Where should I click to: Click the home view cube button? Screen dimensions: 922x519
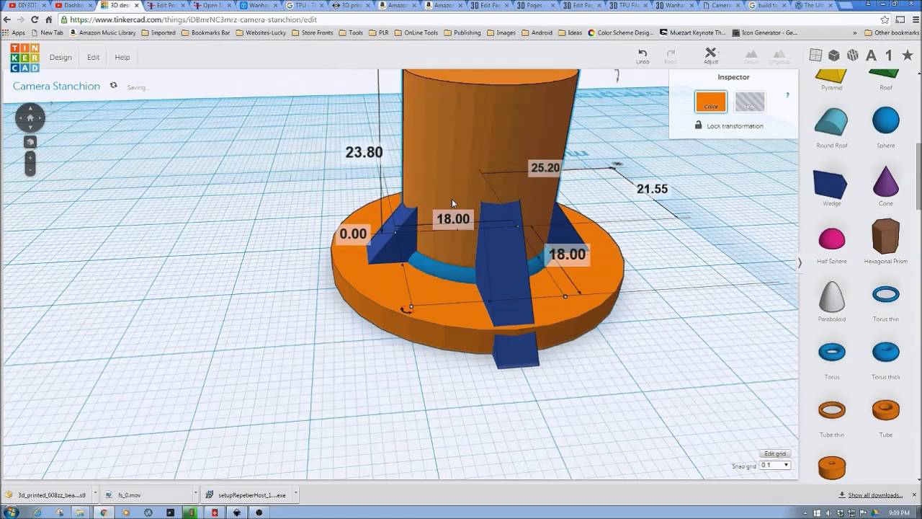pos(30,142)
